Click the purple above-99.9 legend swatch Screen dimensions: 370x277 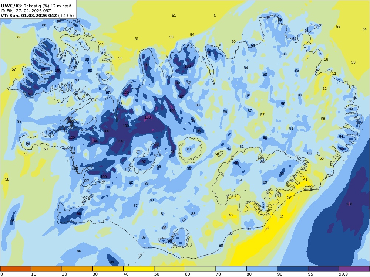pos(354,269)
